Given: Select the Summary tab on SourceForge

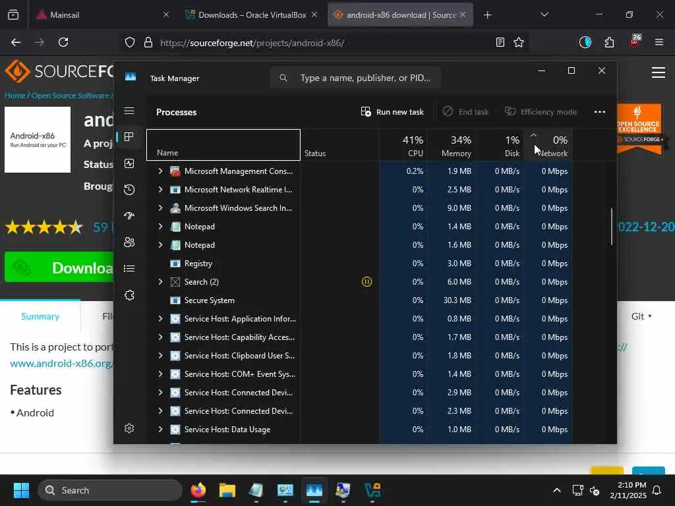Looking at the screenshot, I should pyautogui.click(x=40, y=316).
